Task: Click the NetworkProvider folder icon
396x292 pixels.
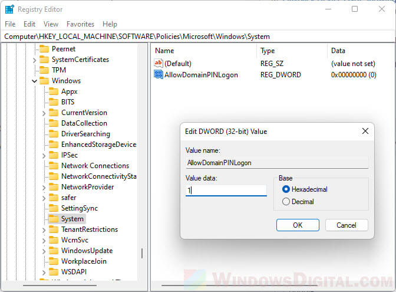Action: [x=53, y=187]
